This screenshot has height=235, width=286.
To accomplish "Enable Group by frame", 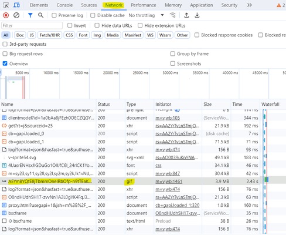I will tap(173, 53).
